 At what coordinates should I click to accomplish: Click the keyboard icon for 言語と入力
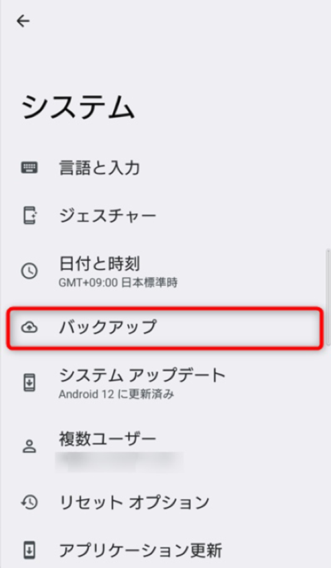(29, 168)
